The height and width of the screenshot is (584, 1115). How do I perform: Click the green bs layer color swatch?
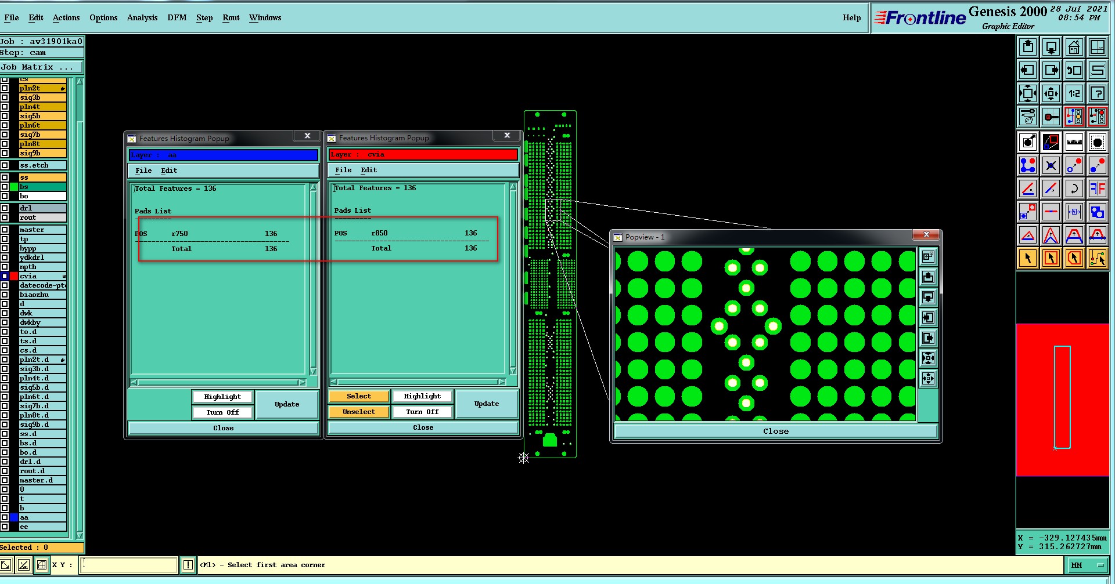click(14, 187)
